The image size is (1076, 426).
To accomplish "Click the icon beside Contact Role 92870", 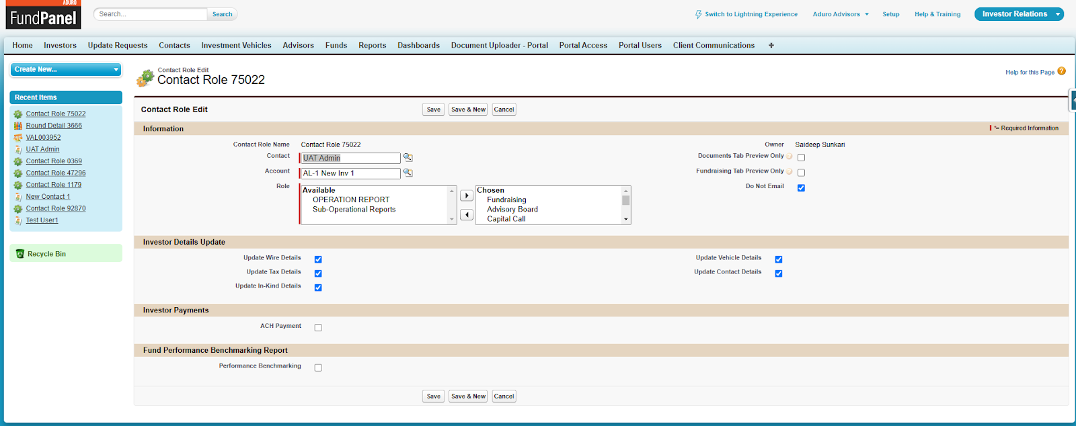I will (x=18, y=209).
